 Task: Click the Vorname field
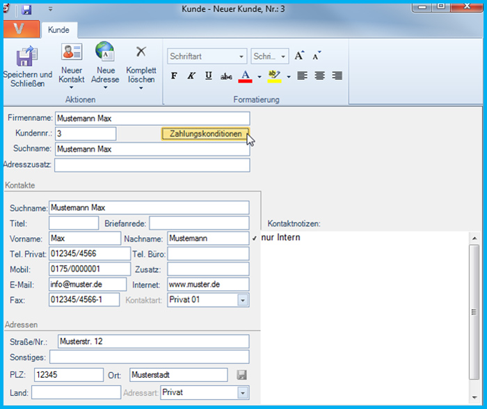click(84, 238)
